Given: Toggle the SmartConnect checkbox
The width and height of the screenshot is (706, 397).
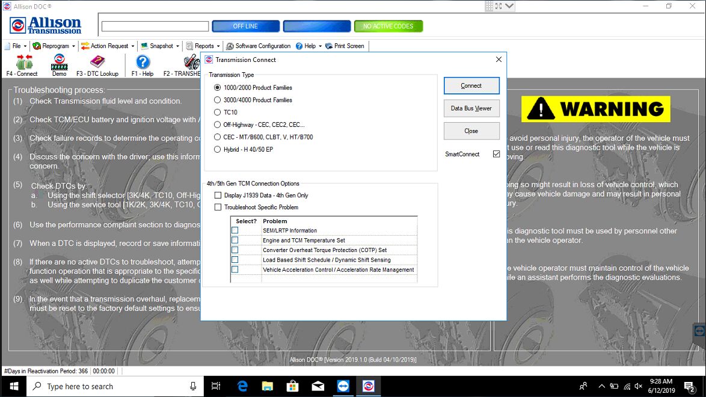Looking at the screenshot, I should point(496,154).
